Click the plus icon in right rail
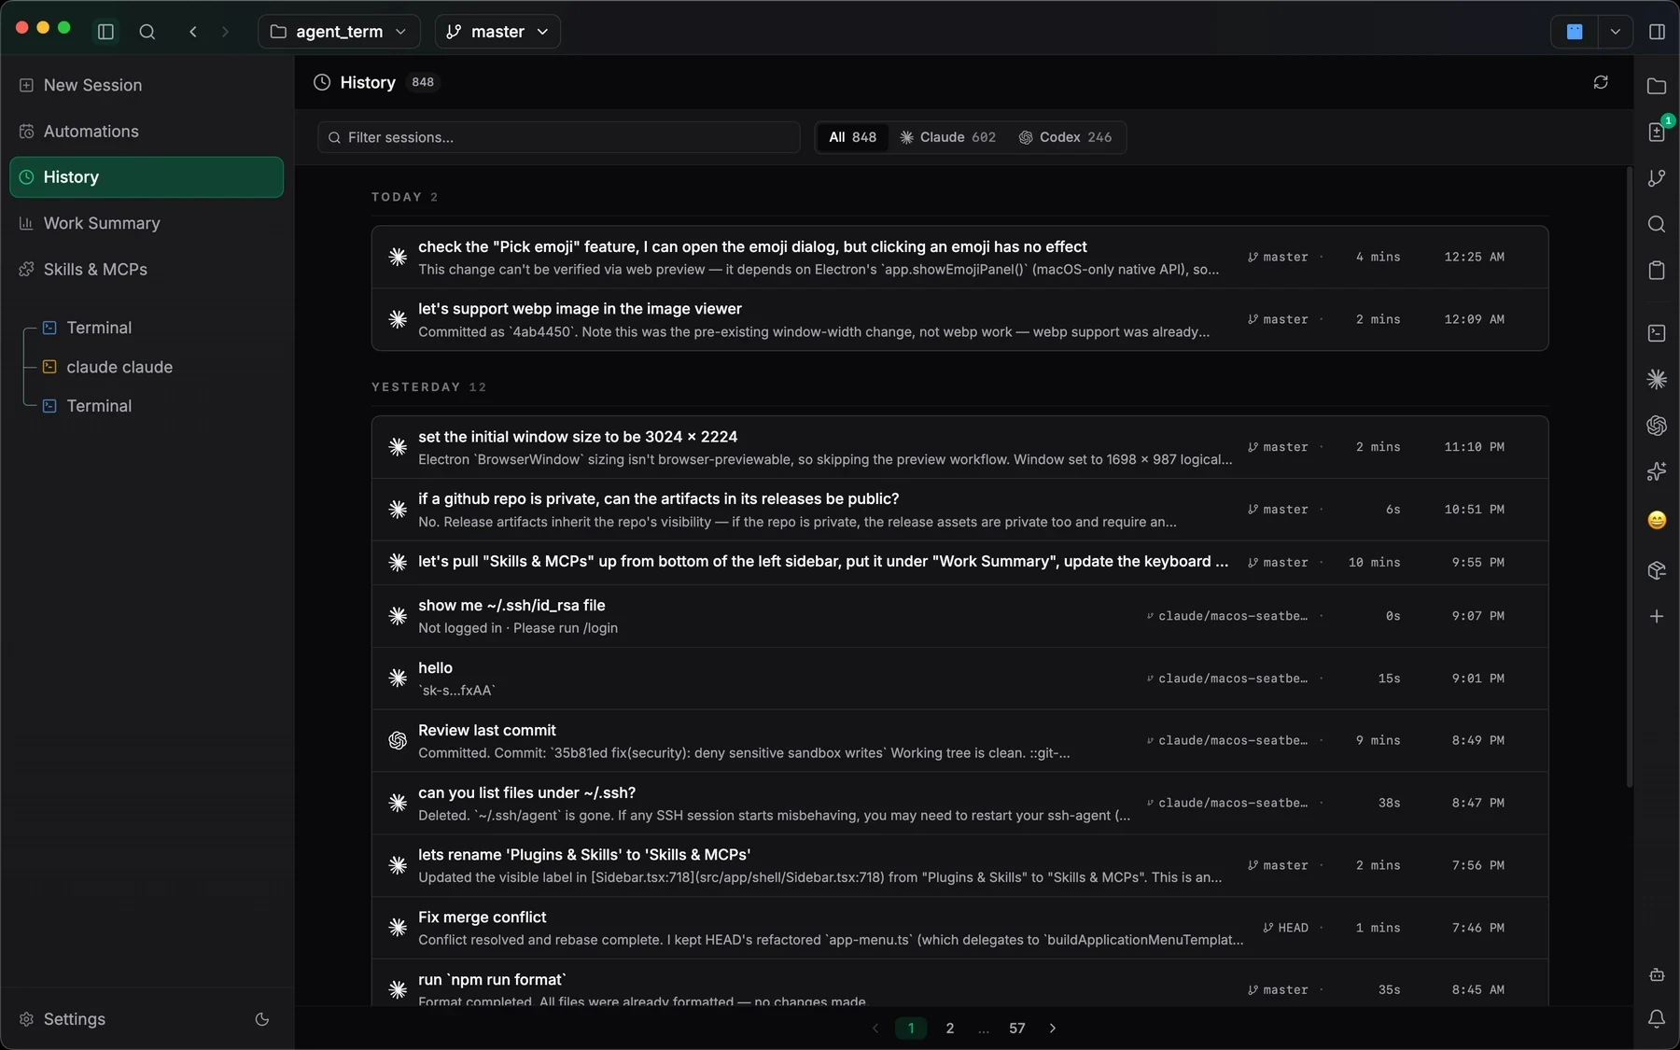The height and width of the screenshot is (1050, 1680). 1657,616
